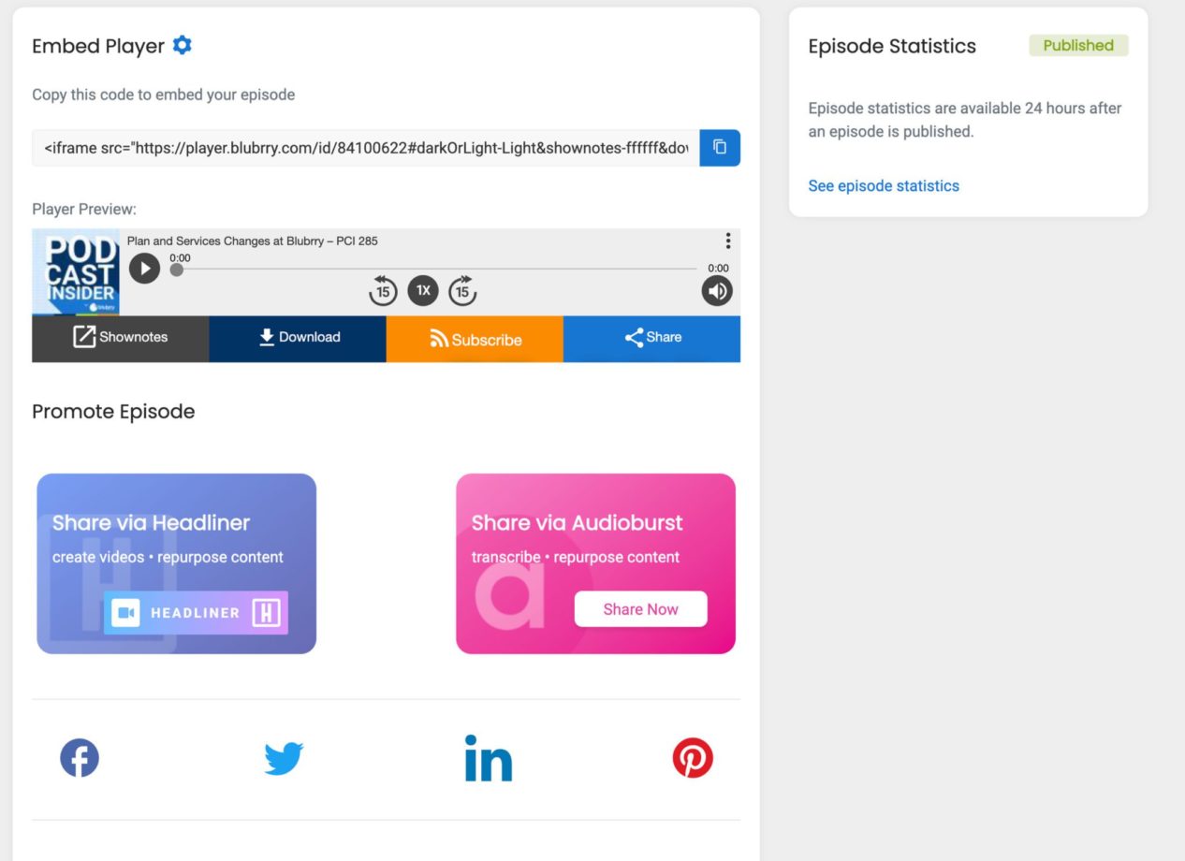
Task: Switch to the Shownotes tab
Action: [120, 336]
